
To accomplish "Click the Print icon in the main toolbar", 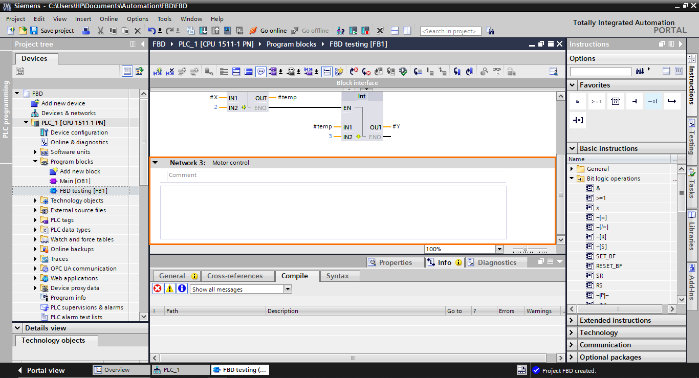I will click(x=86, y=31).
